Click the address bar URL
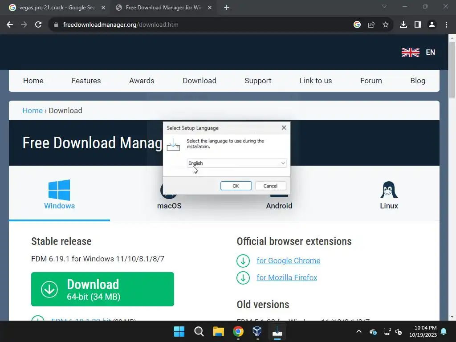This screenshot has width=456, height=342. (121, 25)
